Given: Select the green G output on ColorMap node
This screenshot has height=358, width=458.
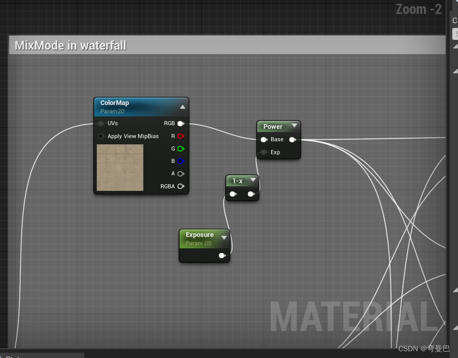Looking at the screenshot, I should pyautogui.click(x=181, y=148).
